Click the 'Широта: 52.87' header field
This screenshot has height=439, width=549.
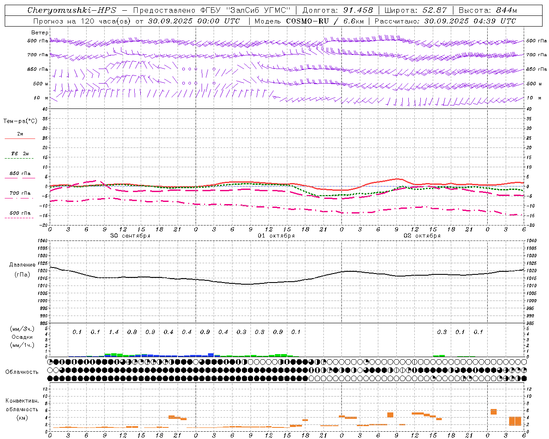click(416, 10)
